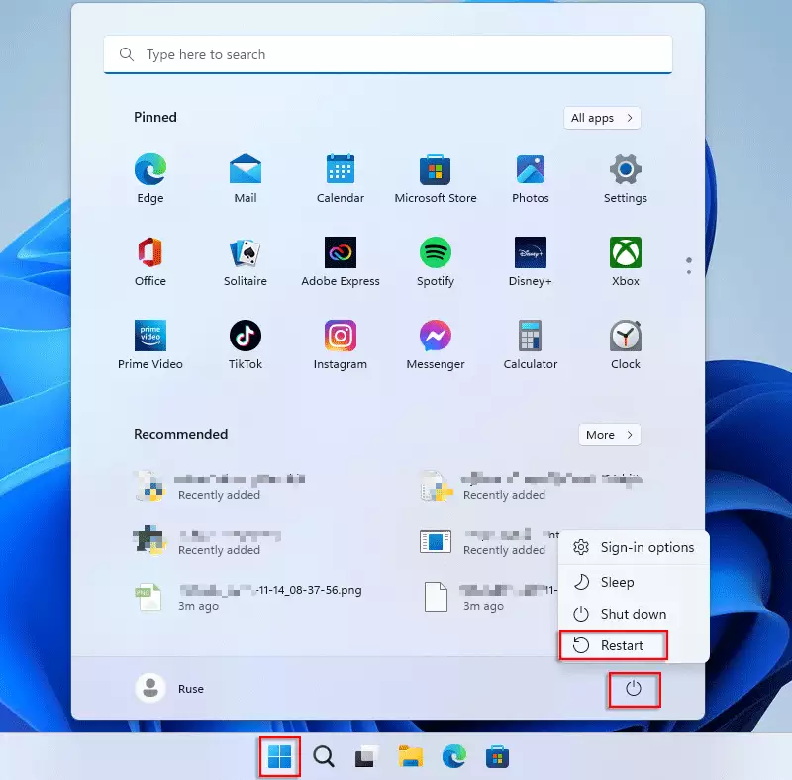
Task: Launch the Messenger app
Action: tap(435, 337)
